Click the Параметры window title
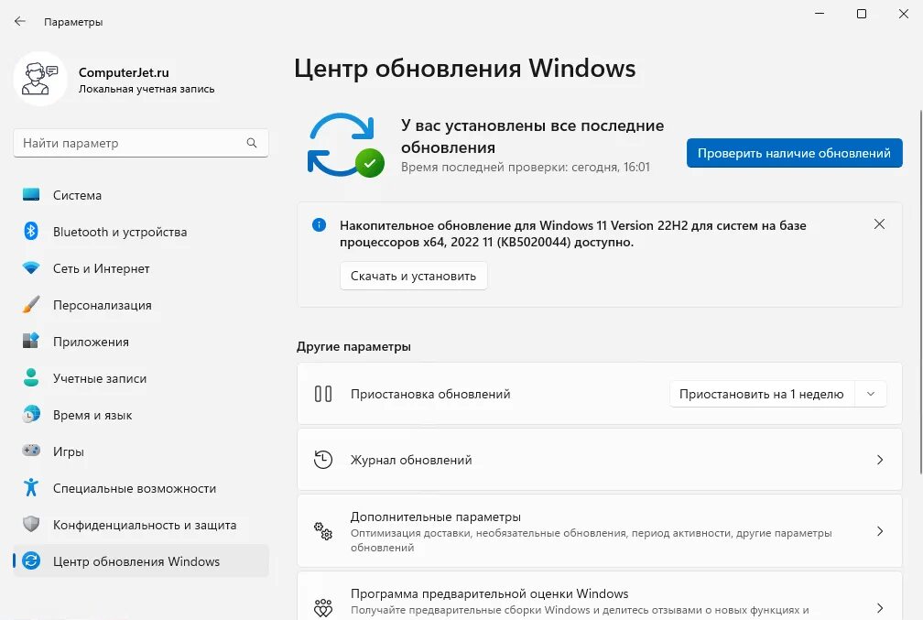923x620 pixels. pyautogui.click(x=73, y=22)
